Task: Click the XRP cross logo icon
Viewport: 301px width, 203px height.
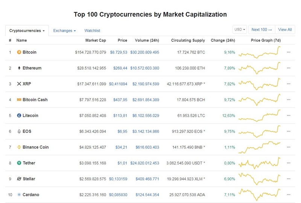Action: pos(19,84)
